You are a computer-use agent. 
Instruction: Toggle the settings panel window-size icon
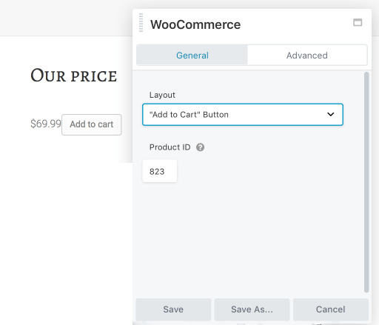[358, 22]
